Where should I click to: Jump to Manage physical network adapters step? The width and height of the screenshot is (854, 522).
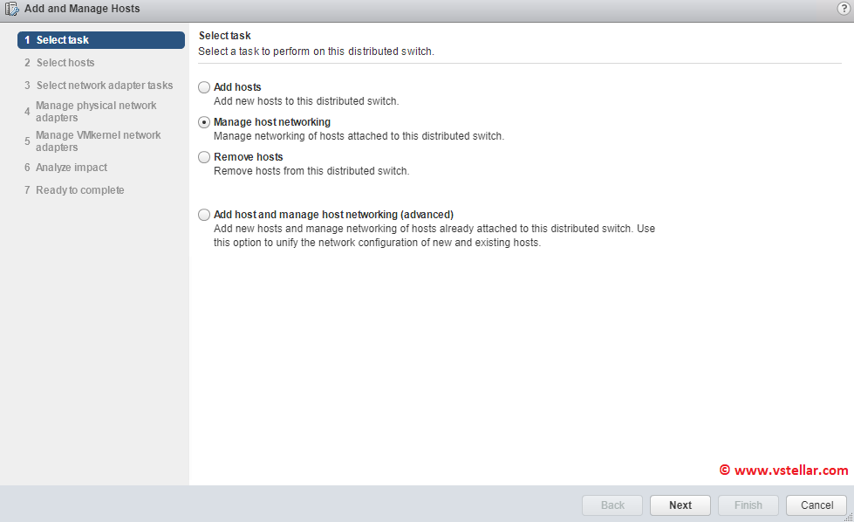96,112
